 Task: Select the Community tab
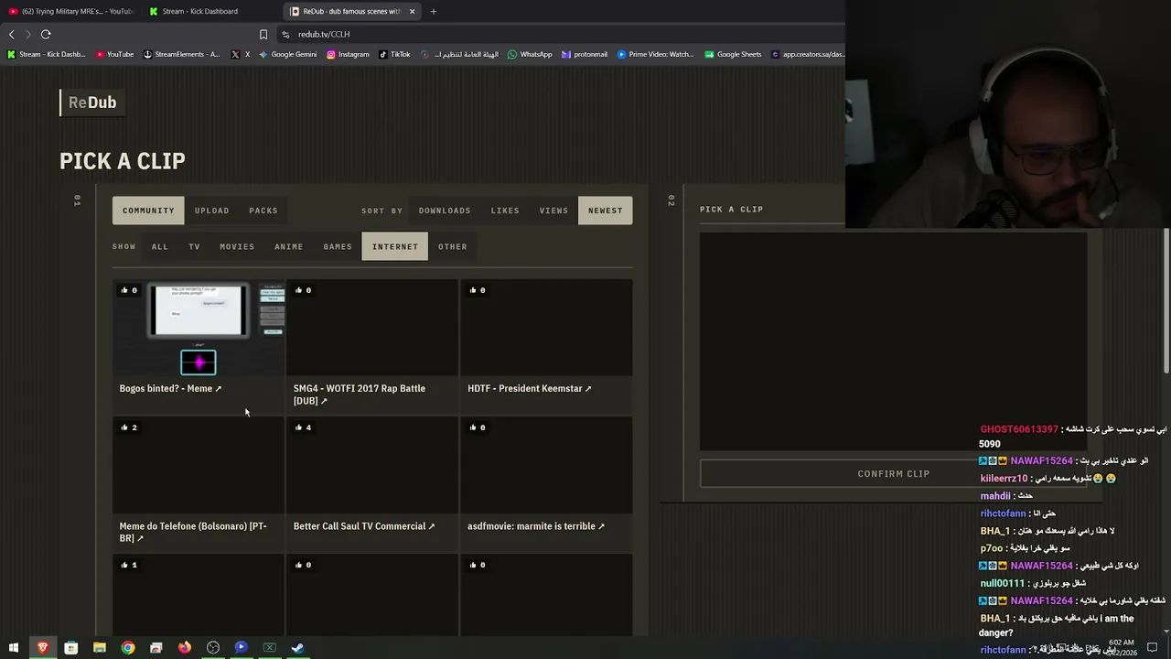pos(148,211)
